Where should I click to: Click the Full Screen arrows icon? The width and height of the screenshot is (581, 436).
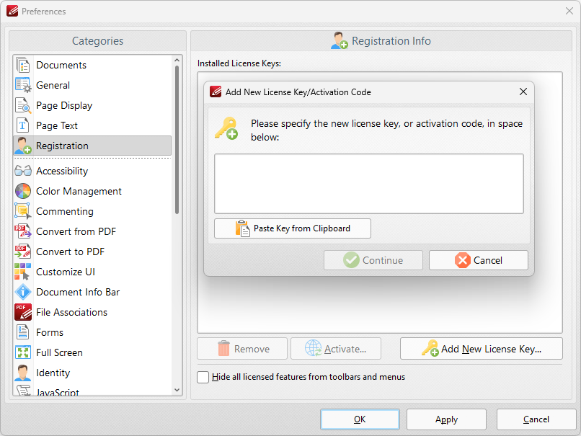[23, 352]
